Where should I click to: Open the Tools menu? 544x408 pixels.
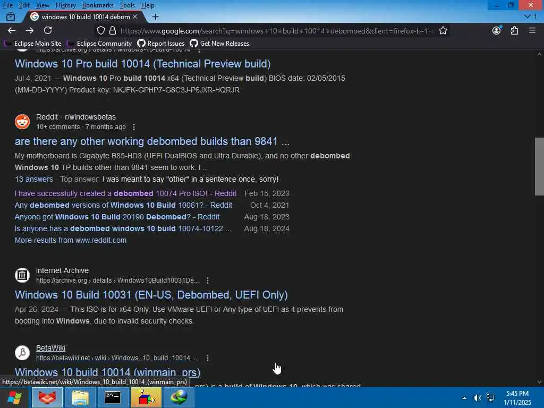click(127, 5)
